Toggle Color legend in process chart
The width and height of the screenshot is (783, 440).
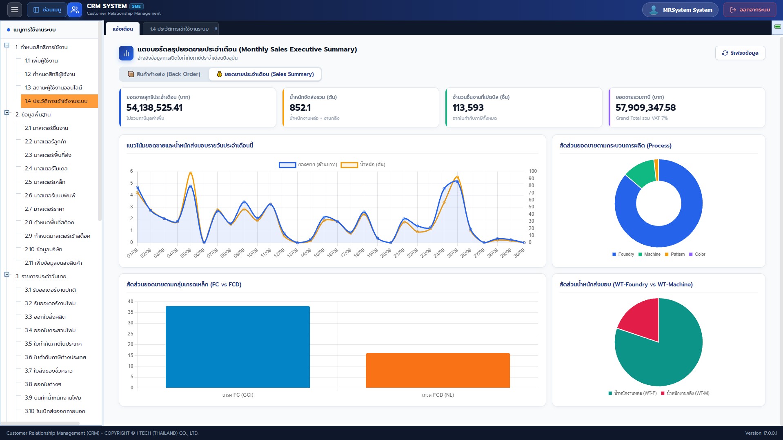(697, 255)
